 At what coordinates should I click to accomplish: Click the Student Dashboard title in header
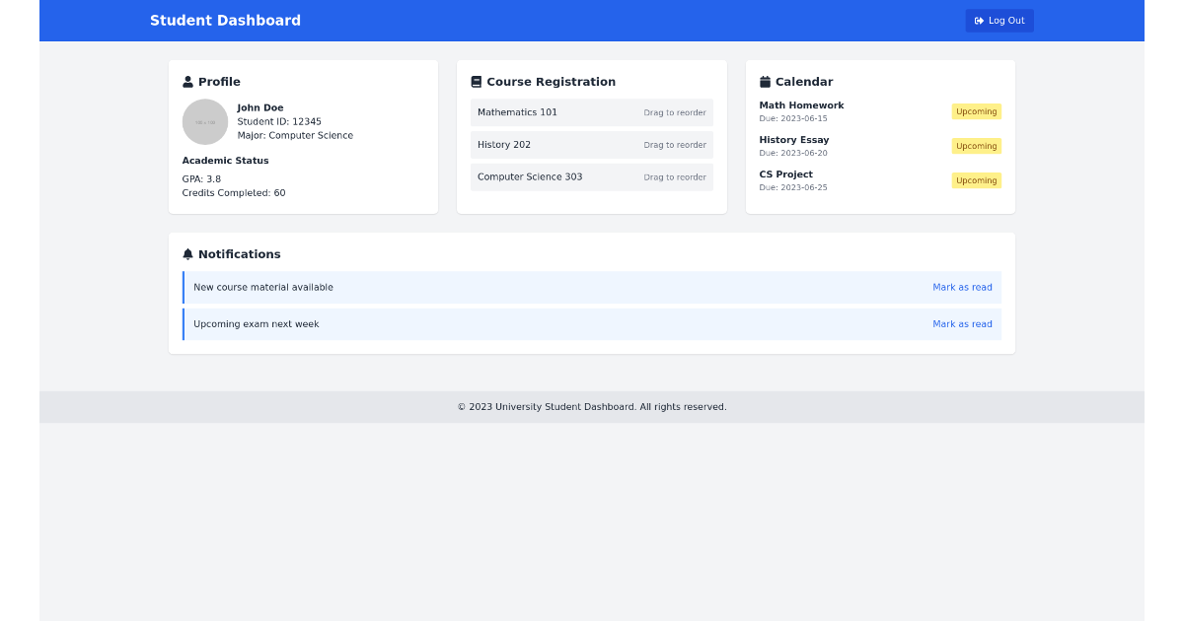225,20
